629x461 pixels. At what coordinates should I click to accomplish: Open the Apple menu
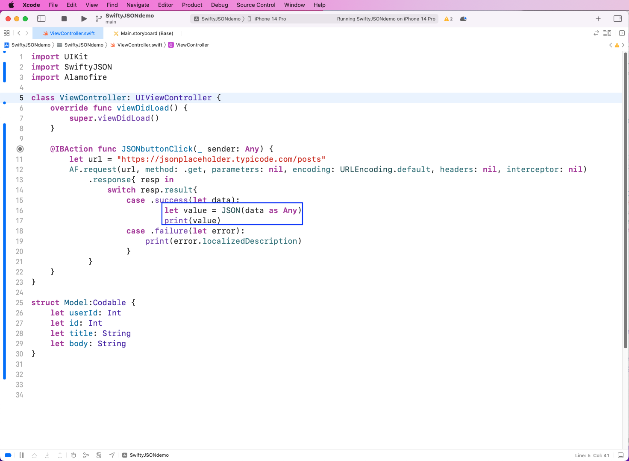(11, 5)
